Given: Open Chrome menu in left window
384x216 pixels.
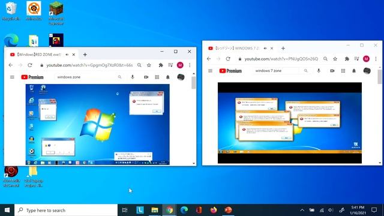Looking at the screenshot, I should [x=190, y=65].
